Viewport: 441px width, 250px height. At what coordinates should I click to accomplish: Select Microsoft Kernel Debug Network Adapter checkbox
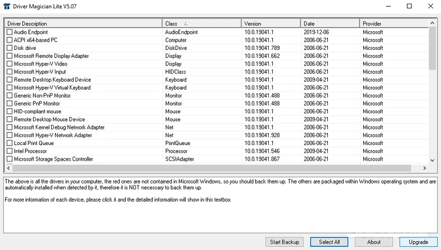pos(9,127)
